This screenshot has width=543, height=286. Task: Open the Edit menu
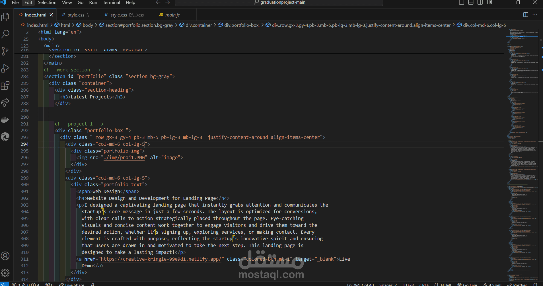pos(28,3)
